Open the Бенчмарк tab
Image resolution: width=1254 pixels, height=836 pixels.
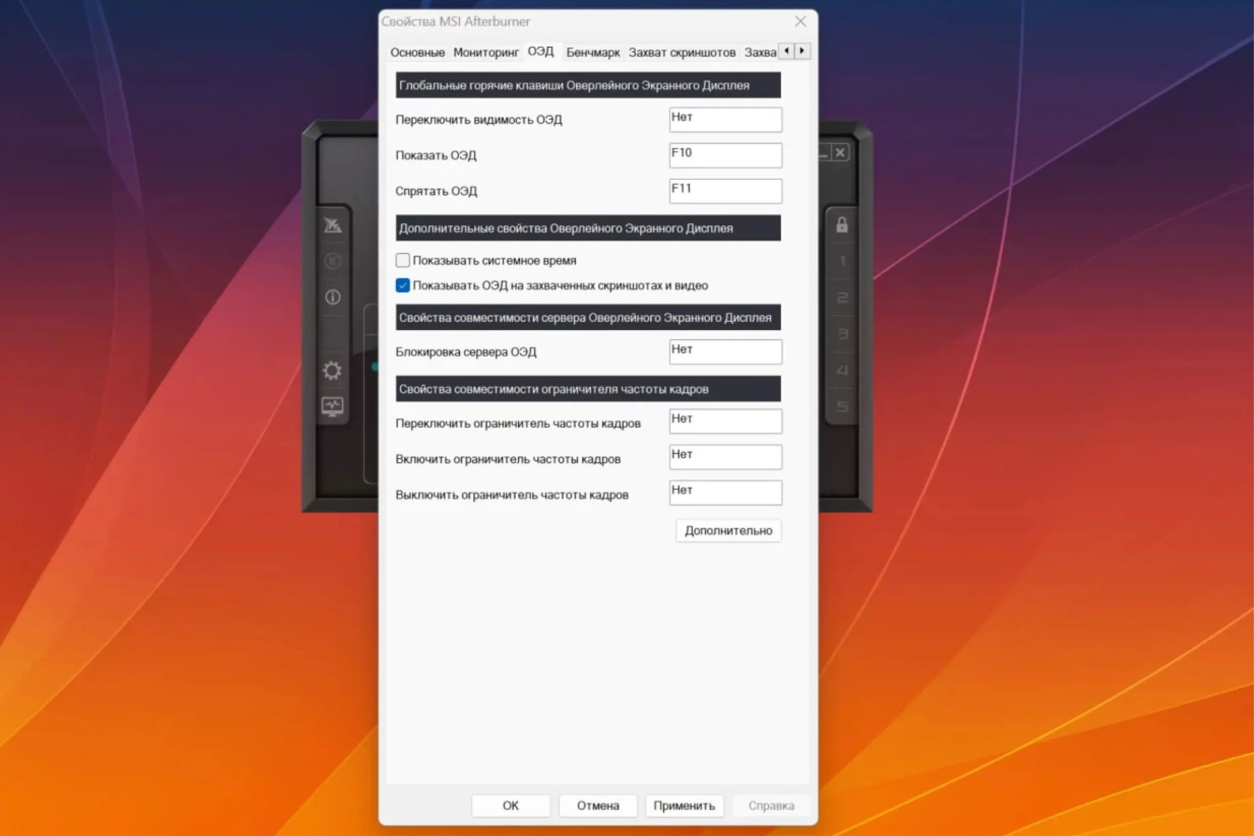click(592, 52)
